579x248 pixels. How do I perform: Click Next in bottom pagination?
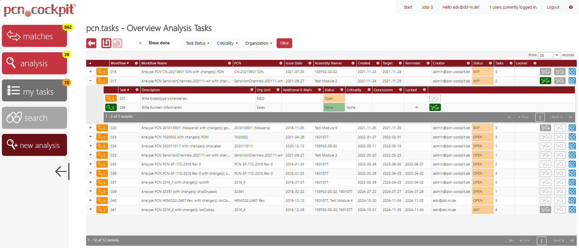[559, 240]
